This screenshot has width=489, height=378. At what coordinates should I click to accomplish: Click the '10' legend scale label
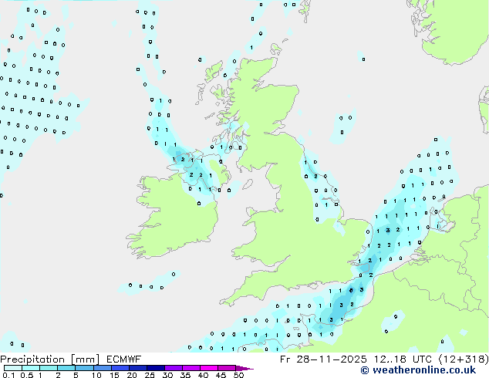click(x=96, y=375)
